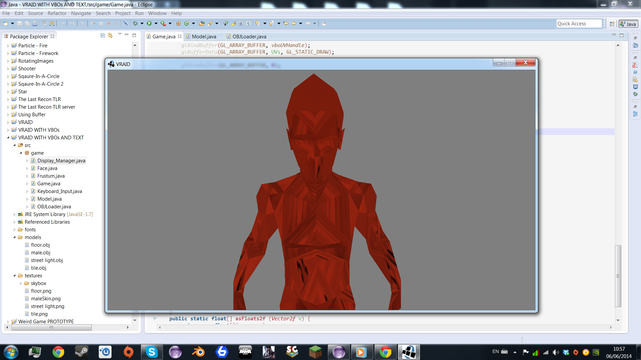Screen dimensions: 641x360
Task: Collapse the textures folder
Action: point(15,276)
